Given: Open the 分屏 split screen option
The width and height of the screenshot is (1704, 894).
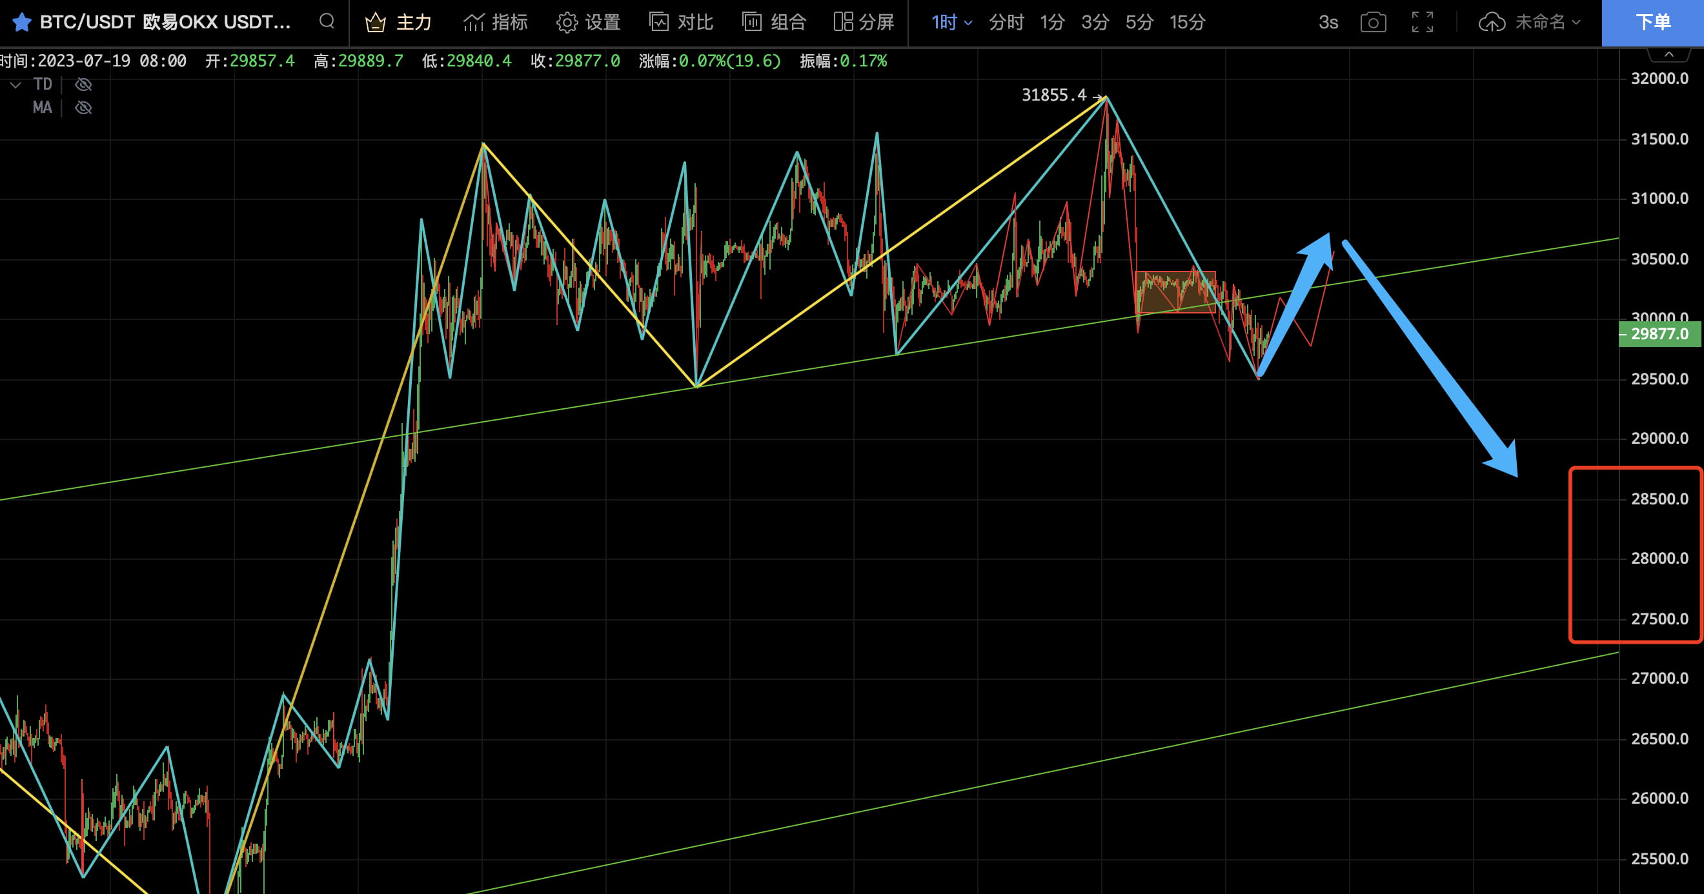Looking at the screenshot, I should [864, 23].
